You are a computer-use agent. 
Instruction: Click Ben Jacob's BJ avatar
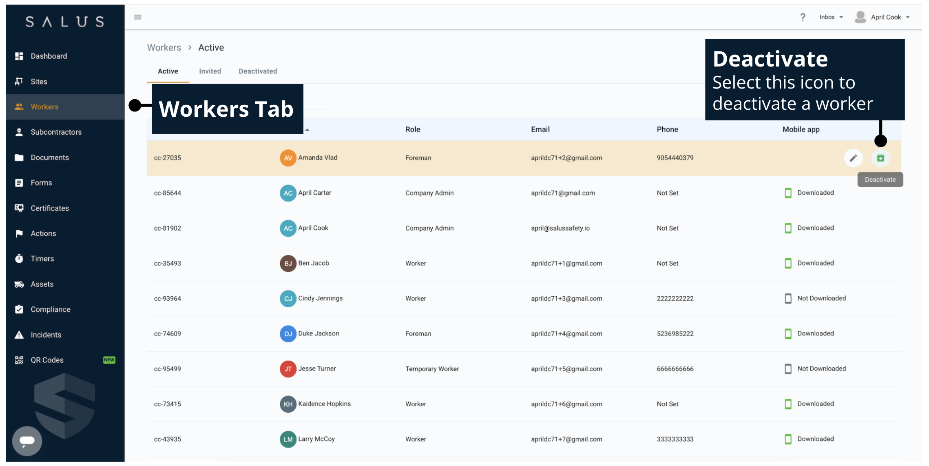[x=288, y=264]
